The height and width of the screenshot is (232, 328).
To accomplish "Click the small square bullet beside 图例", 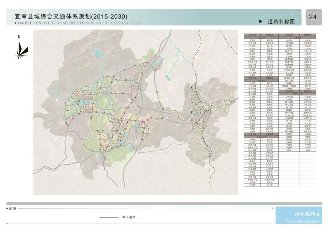I will click(8, 209).
